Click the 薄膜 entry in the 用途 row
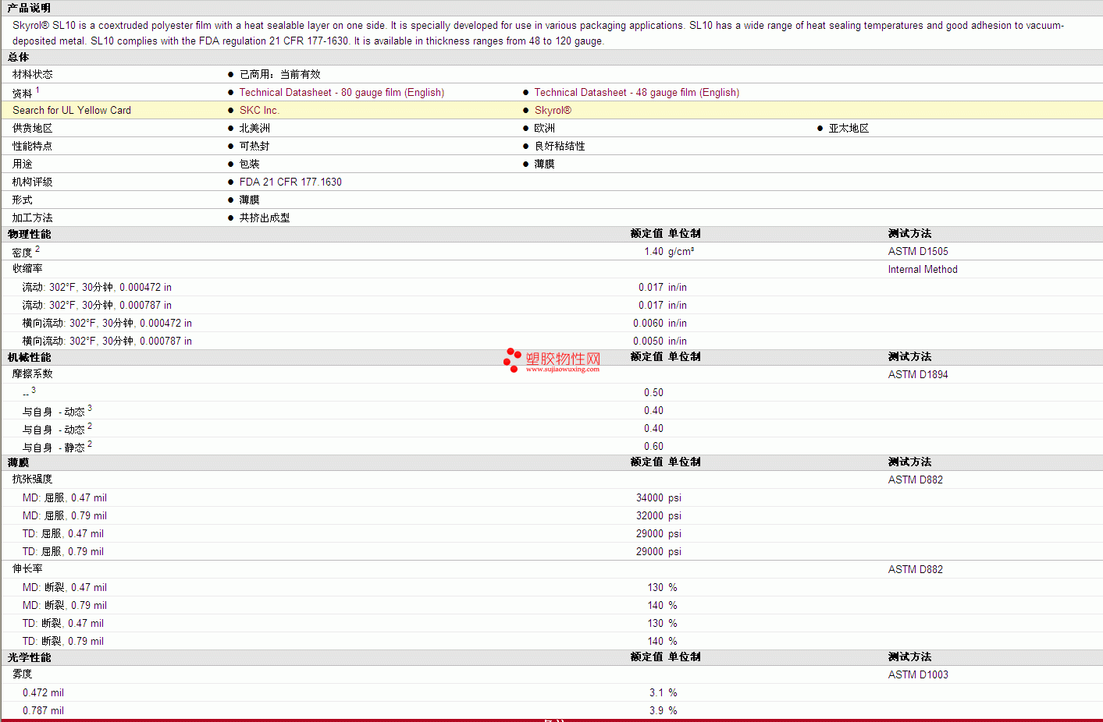The width and height of the screenshot is (1103, 722). (545, 164)
